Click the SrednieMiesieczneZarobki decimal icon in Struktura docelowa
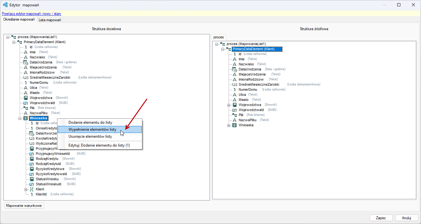421x224 pixels. point(26,77)
